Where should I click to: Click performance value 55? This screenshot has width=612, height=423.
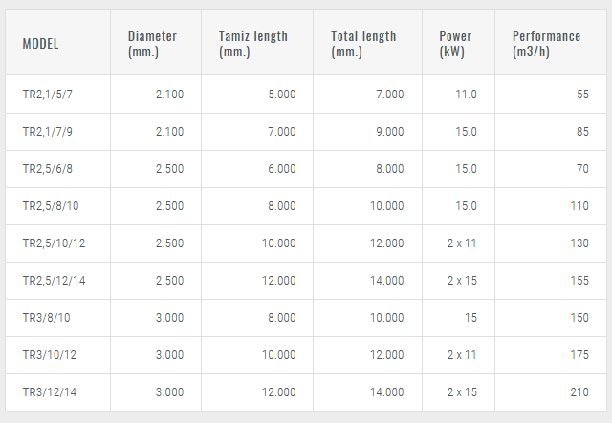pos(582,95)
